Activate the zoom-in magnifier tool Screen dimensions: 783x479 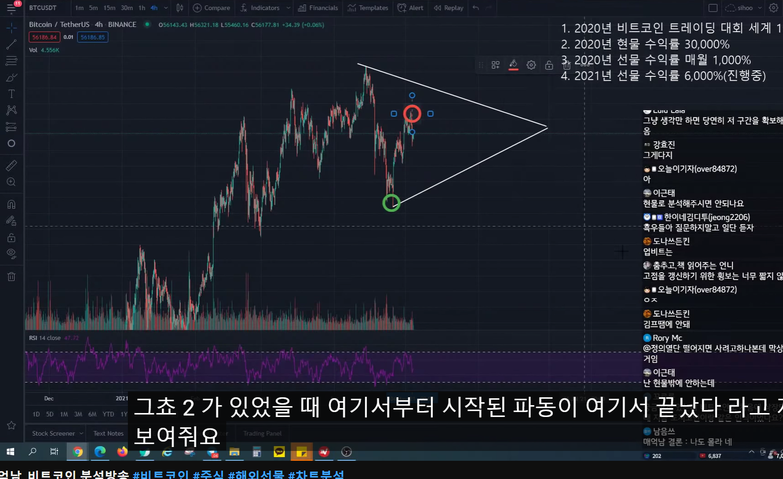[11, 182]
